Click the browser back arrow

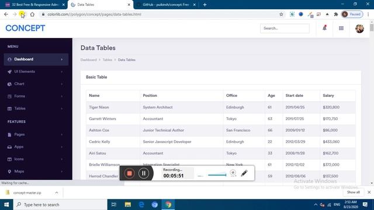coord(6,14)
